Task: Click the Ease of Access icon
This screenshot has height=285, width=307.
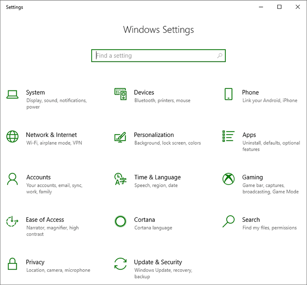Action: coord(12,221)
